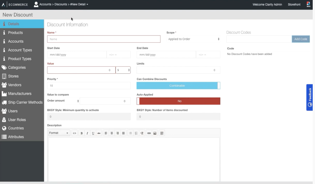Click the BXGY Number of items discounted field
The width and height of the screenshot is (315, 184).
pos(179,117)
